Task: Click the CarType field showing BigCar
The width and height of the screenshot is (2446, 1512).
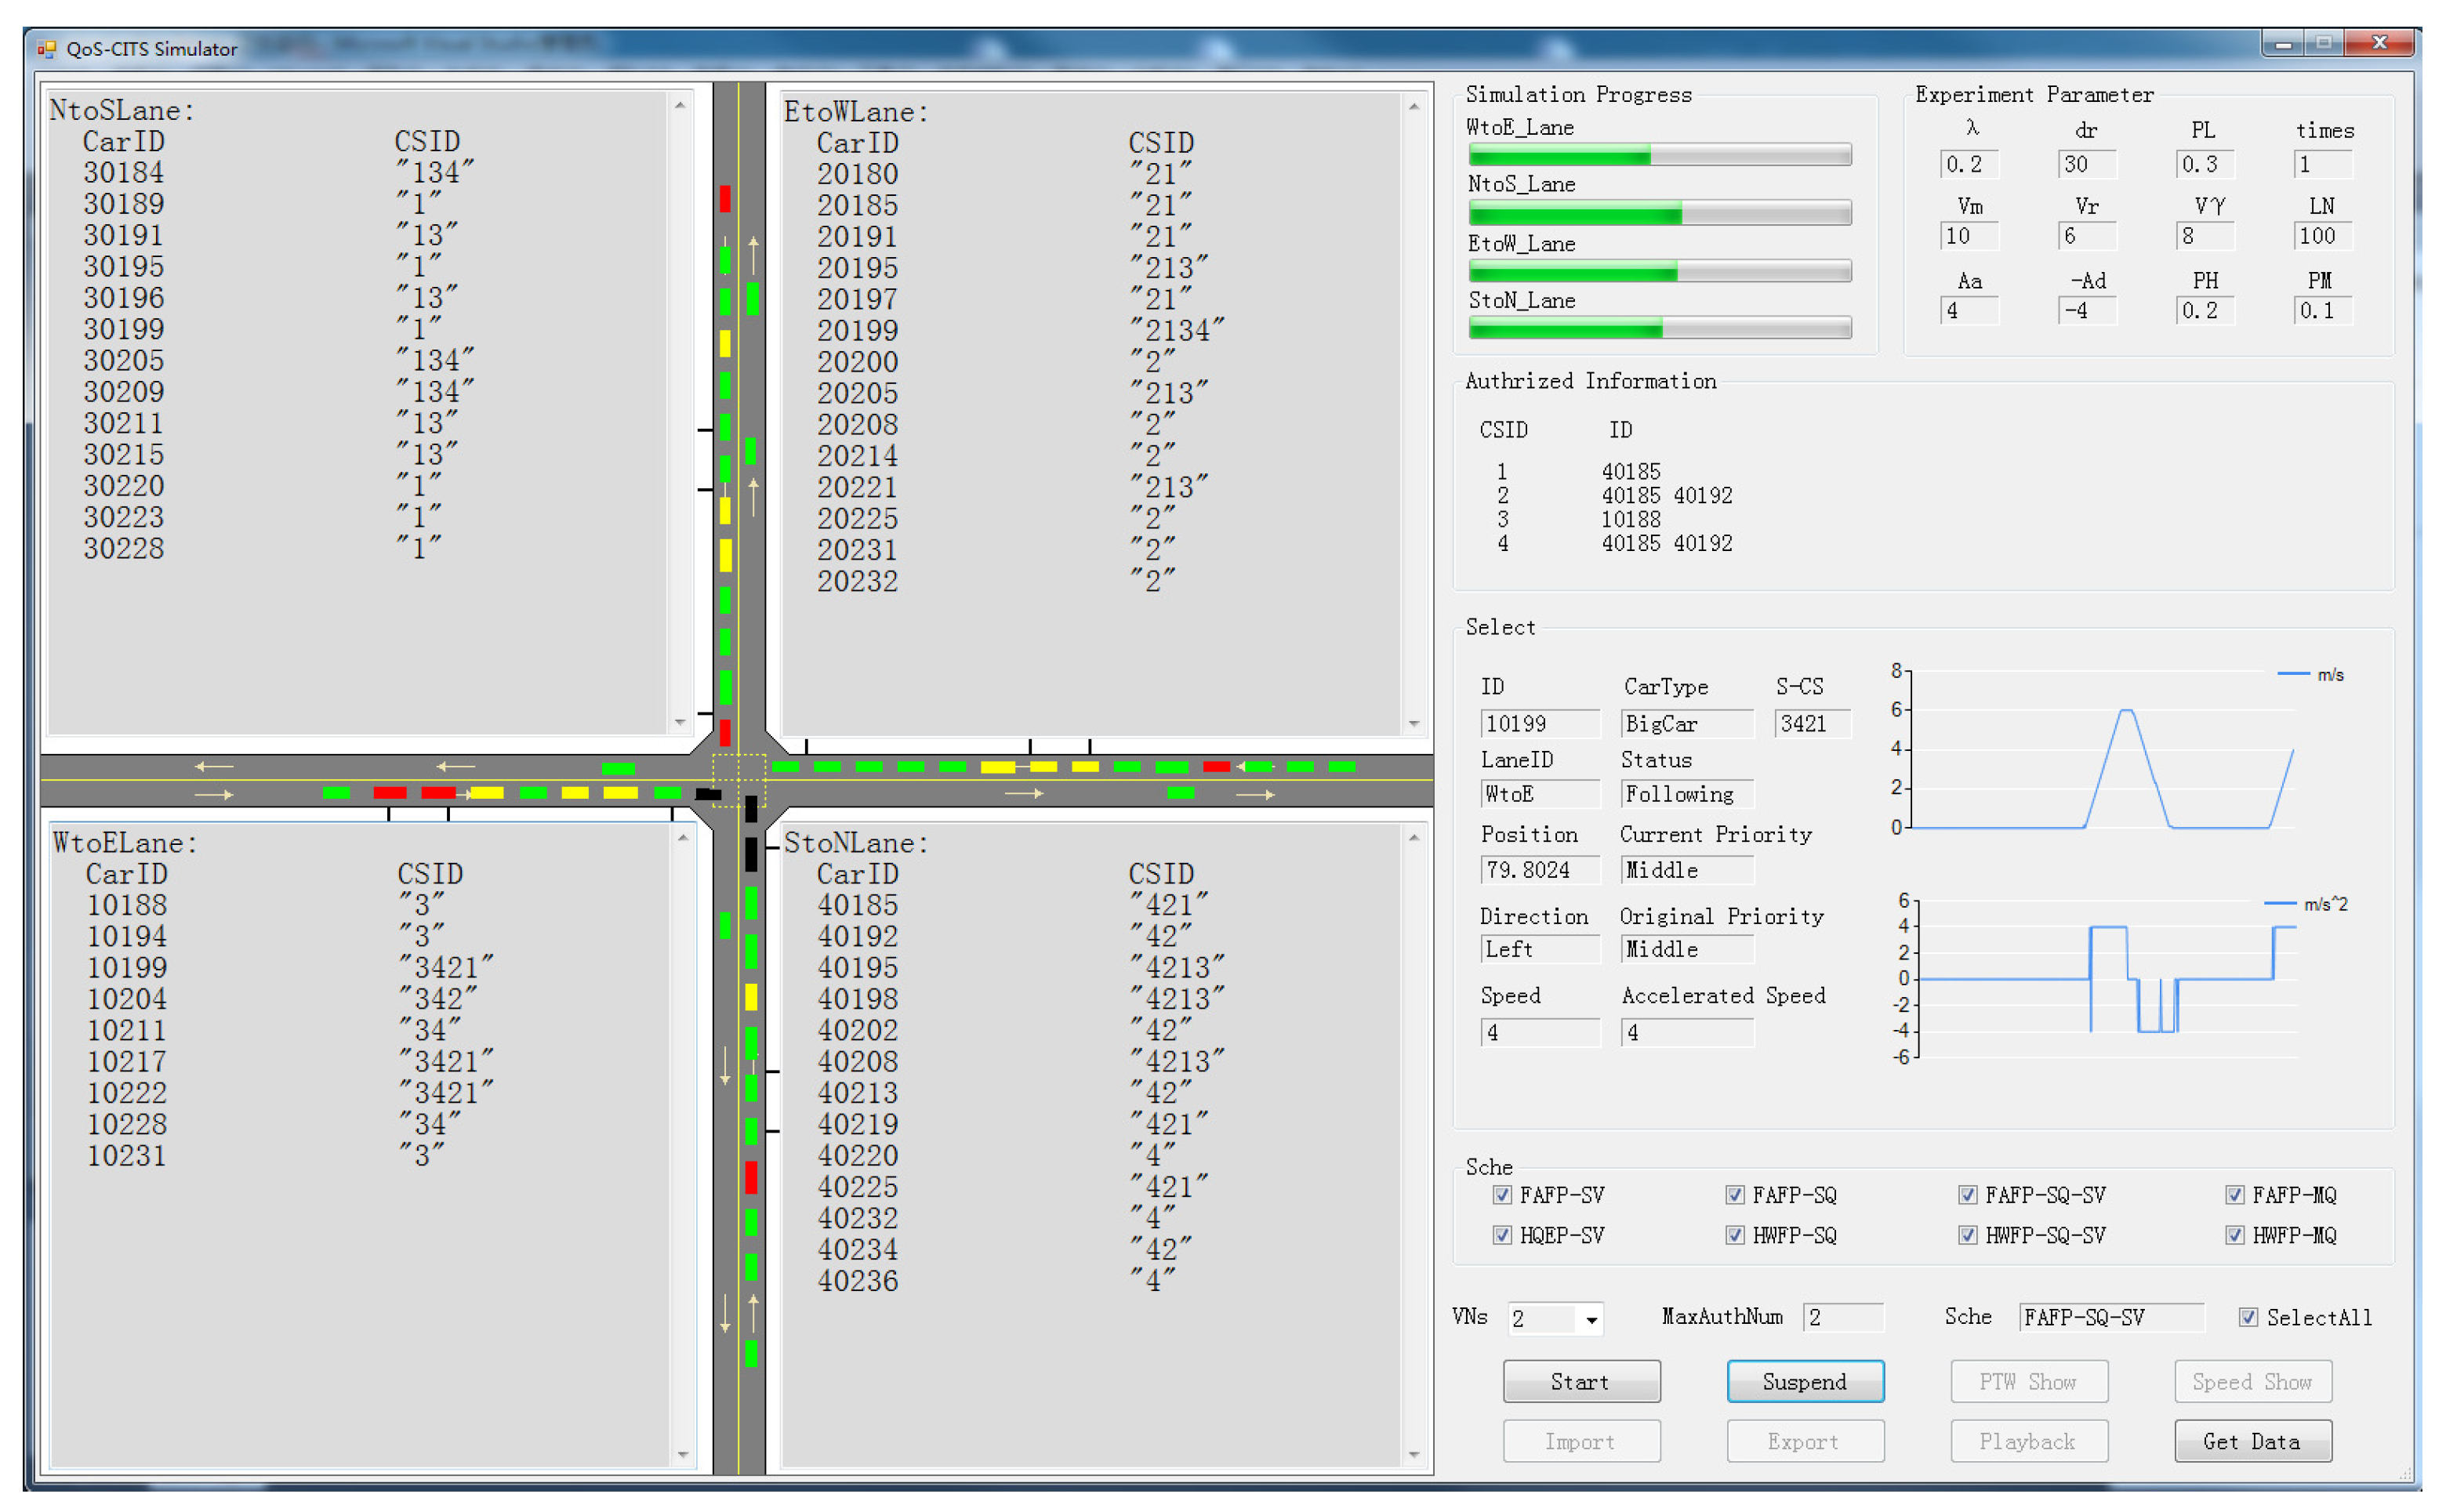Action: pyautogui.click(x=1687, y=723)
